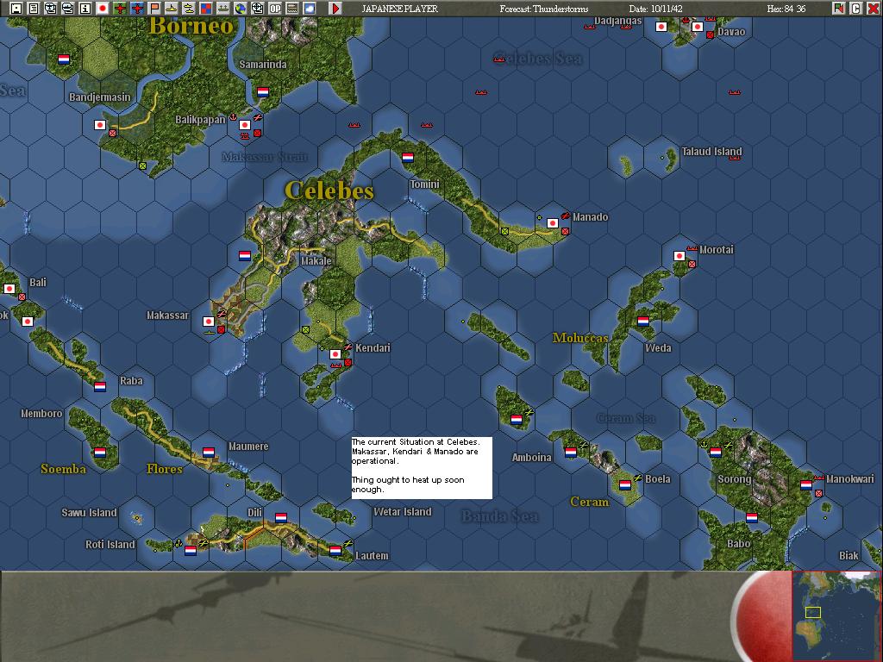The height and width of the screenshot is (662, 883).
Task: Select the Japanese base flag at Balikpapan
Action: (244, 124)
